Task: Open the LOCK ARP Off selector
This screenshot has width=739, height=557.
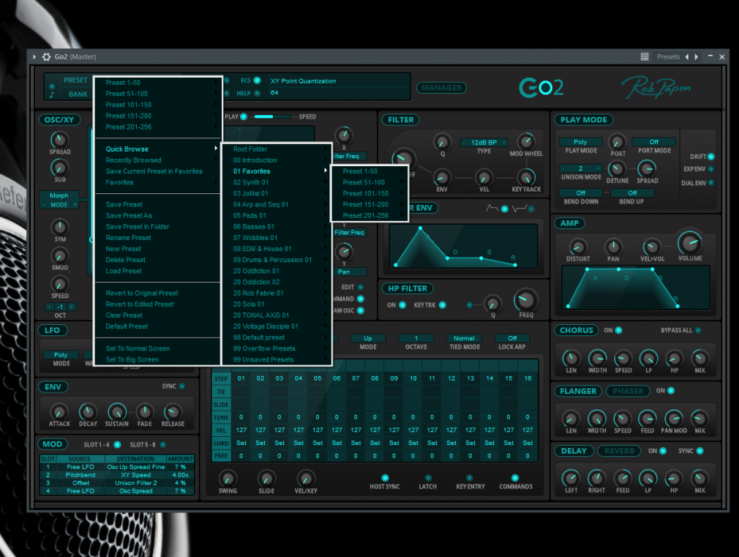Action: pyautogui.click(x=512, y=338)
